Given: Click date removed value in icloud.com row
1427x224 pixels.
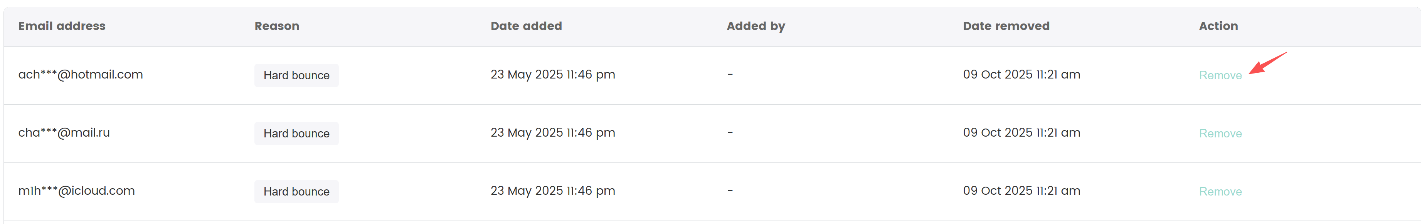Looking at the screenshot, I should 1021,191.
